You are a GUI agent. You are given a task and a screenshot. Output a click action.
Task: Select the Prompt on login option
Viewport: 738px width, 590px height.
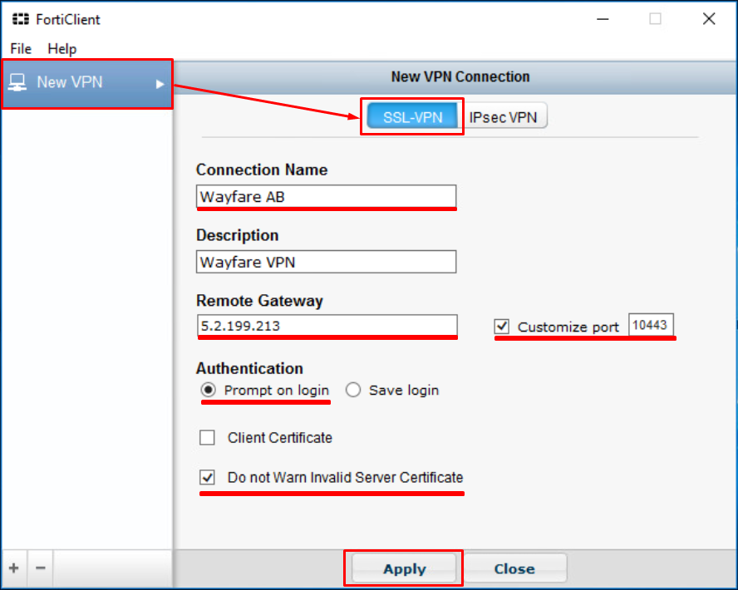pos(209,390)
